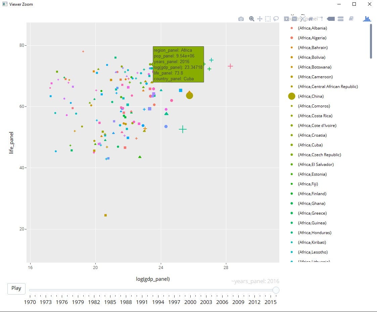
Task: Click the Zoom Out modebar icon
Action: (294, 19)
